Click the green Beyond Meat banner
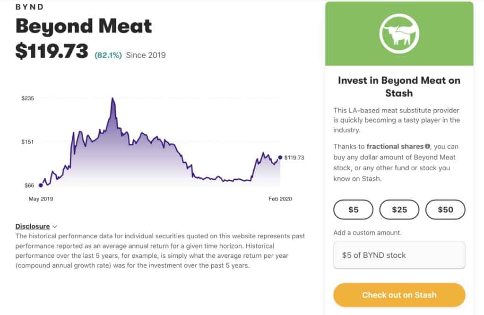The height and width of the screenshot is (315, 484). (x=399, y=34)
